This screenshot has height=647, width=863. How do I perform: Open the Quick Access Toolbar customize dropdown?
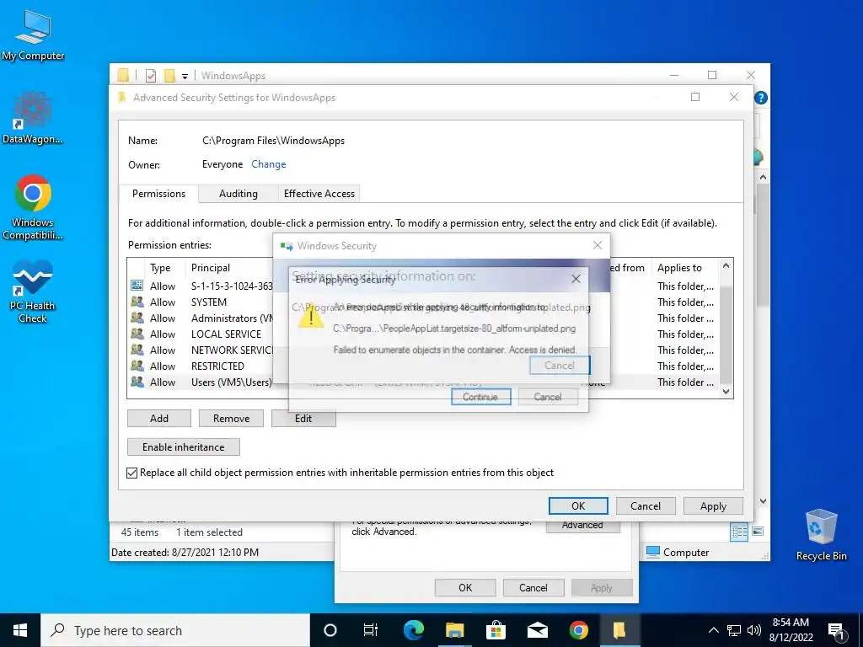185,76
